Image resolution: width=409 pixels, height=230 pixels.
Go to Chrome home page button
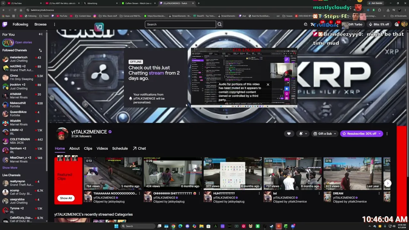click(21, 10)
